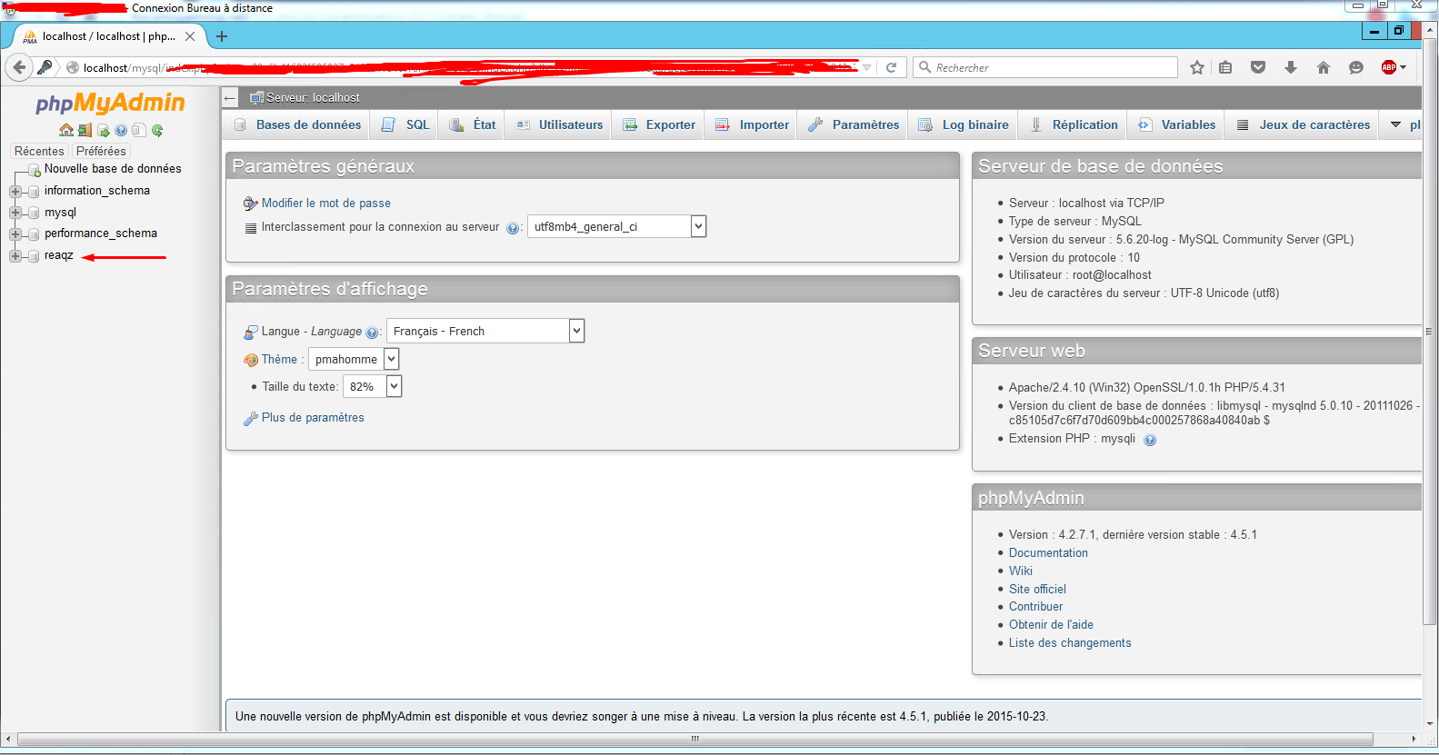The height and width of the screenshot is (755, 1439).
Task: Expand the information_schema database node
Action: (15, 192)
